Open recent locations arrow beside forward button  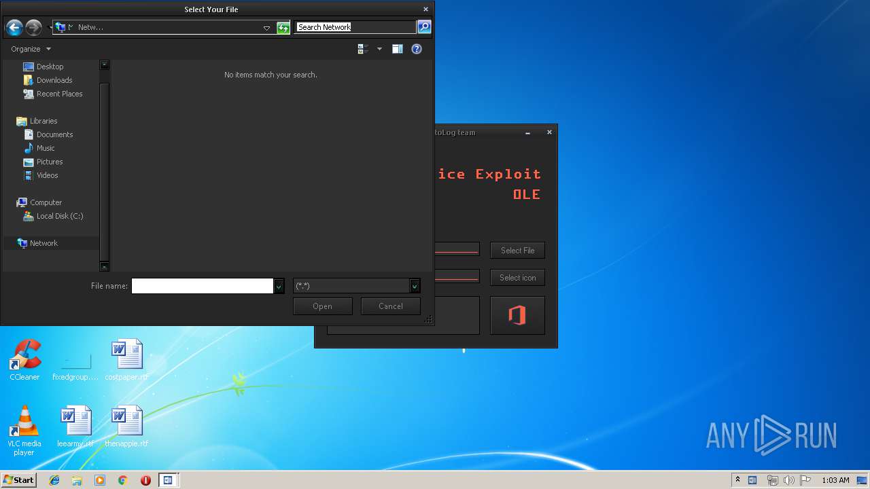pyautogui.click(x=50, y=28)
